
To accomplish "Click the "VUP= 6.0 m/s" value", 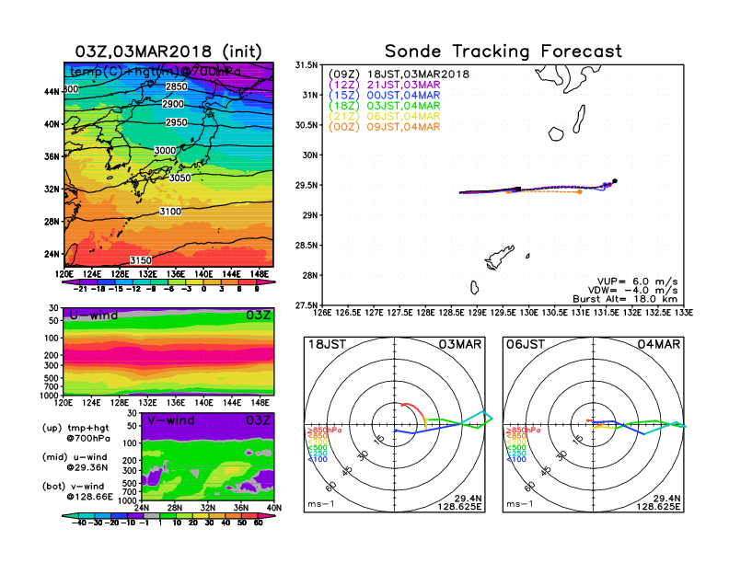I will tap(637, 281).
